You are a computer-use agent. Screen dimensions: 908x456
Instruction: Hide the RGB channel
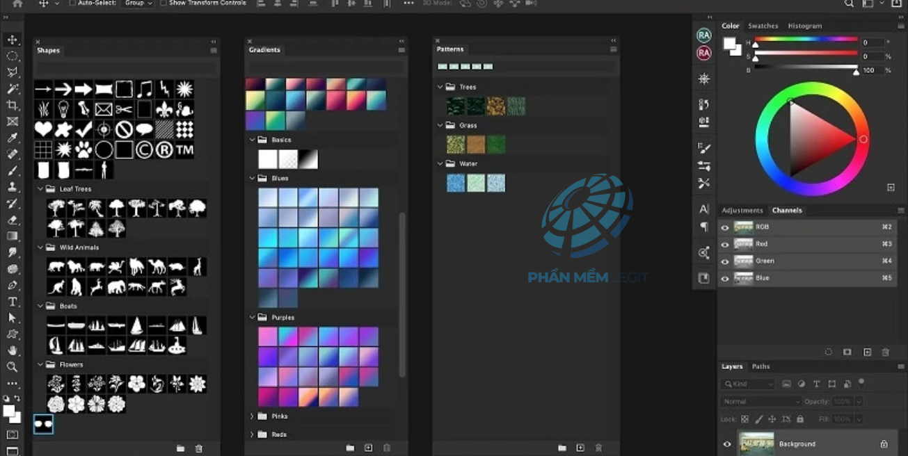click(725, 227)
